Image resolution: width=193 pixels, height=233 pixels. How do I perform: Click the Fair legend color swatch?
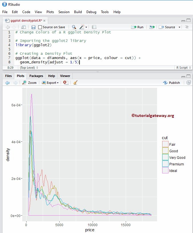pos(165,144)
